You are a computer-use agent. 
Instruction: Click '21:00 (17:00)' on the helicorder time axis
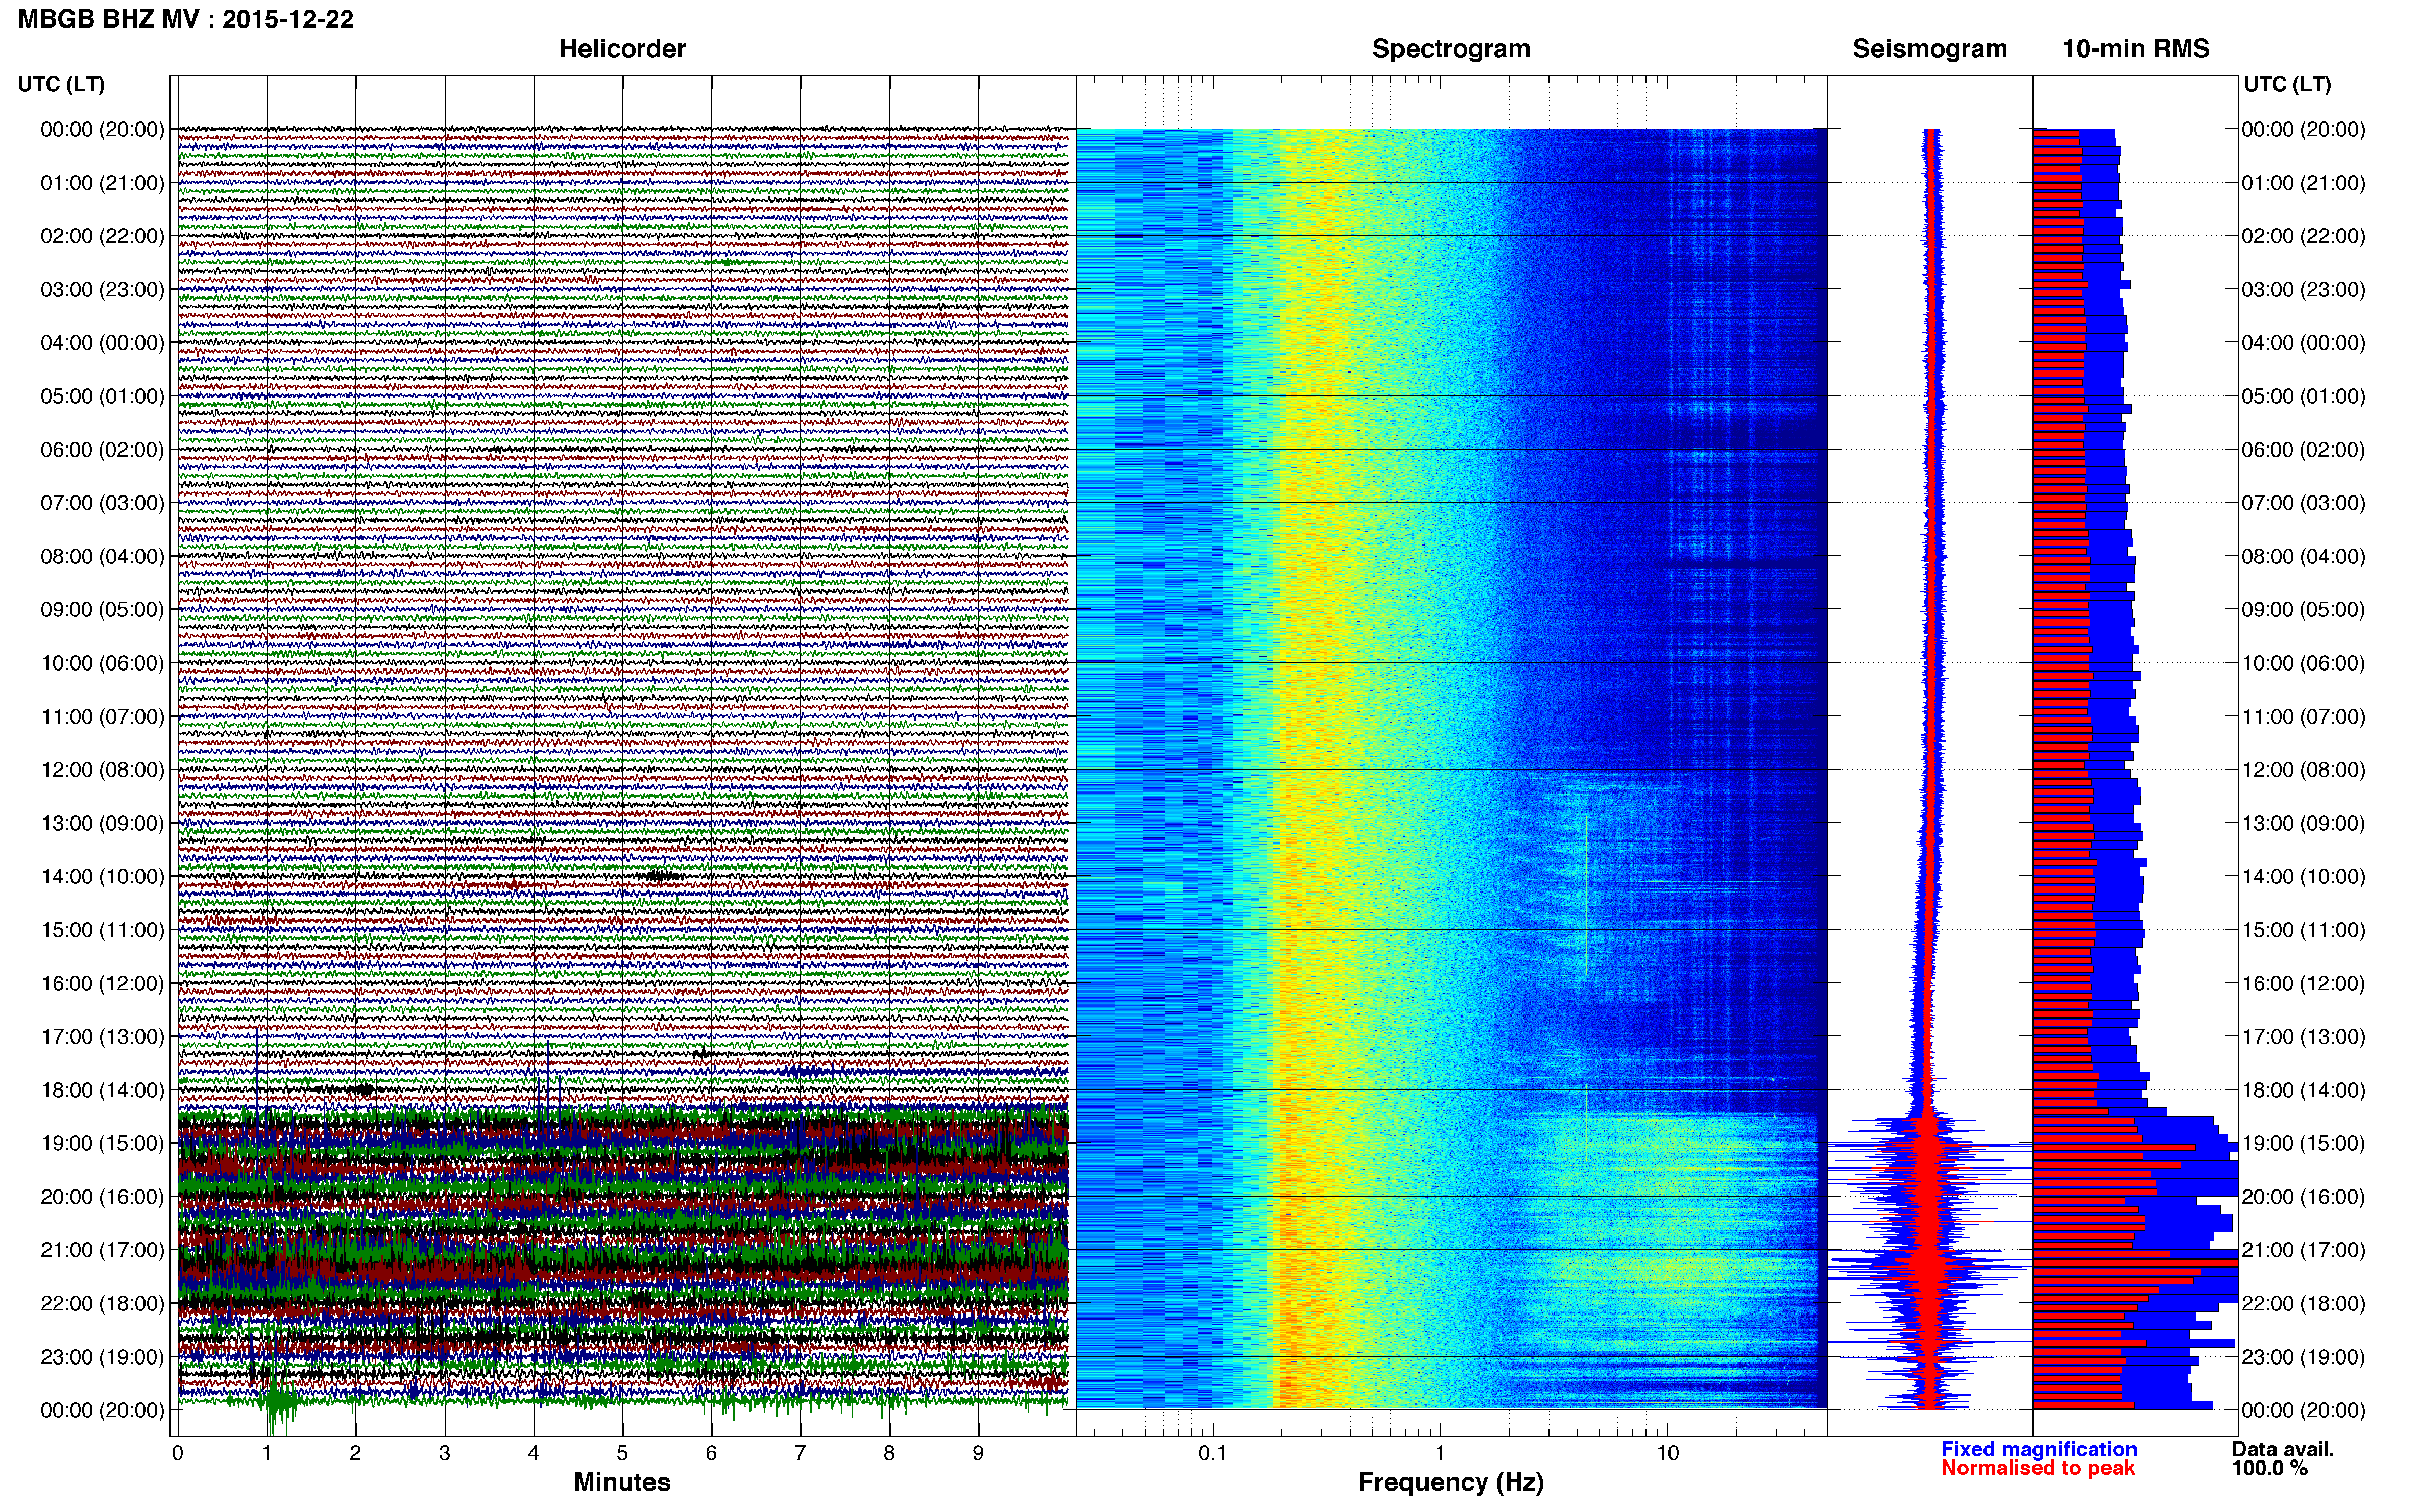click(102, 1250)
